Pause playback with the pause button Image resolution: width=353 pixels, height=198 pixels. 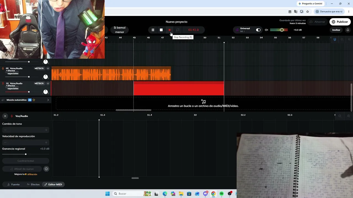coord(153,30)
